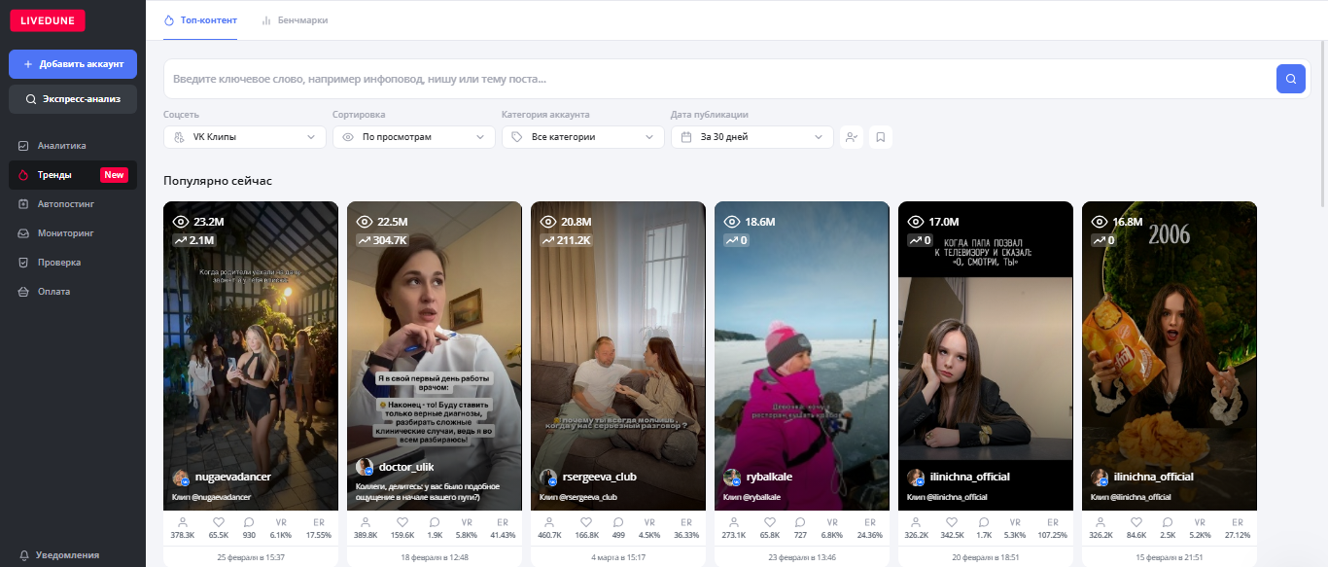
Task: Click the Экспресс-анализ button
Action: pos(73,99)
